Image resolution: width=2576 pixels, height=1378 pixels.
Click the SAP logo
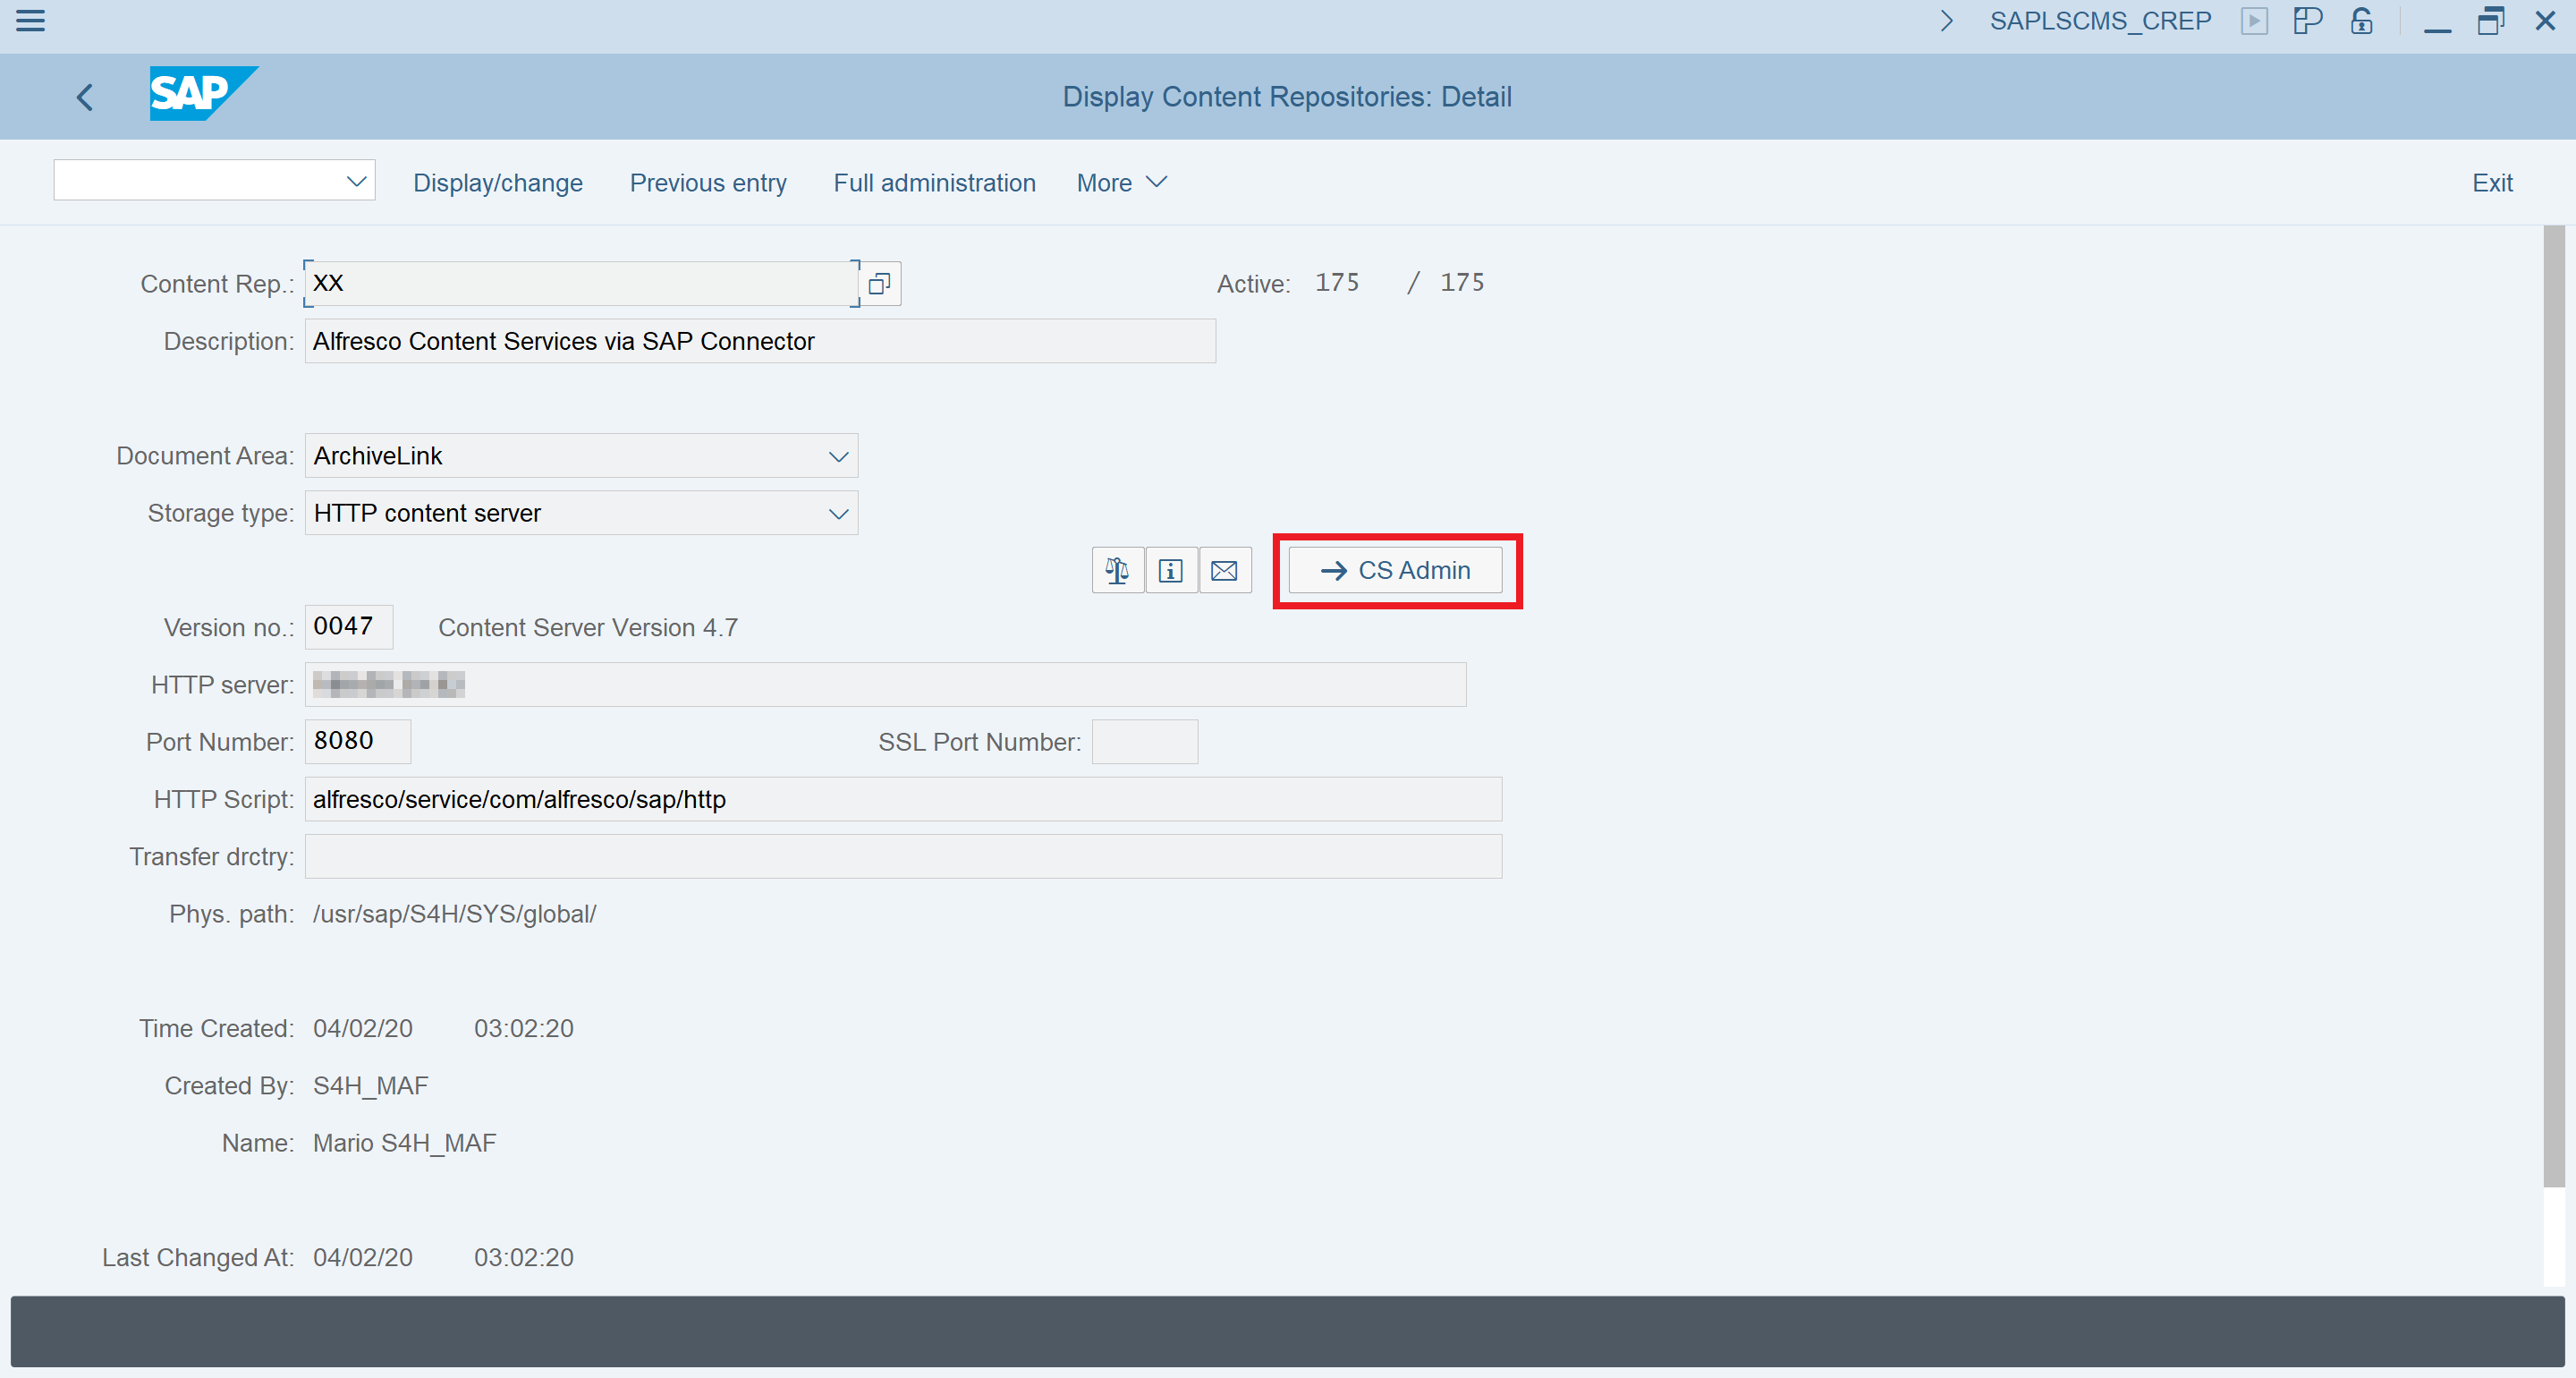[203, 93]
